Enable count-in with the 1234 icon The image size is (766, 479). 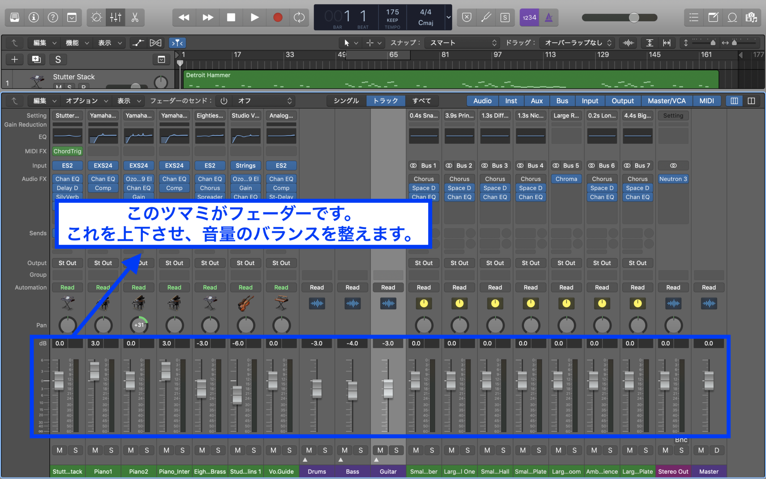(x=529, y=17)
